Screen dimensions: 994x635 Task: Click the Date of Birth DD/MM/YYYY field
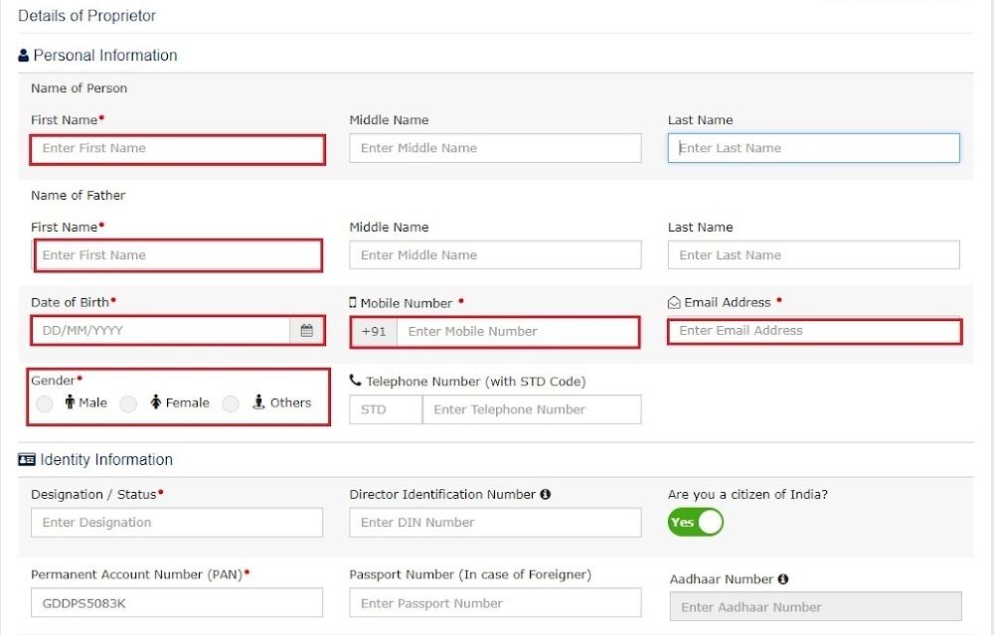[161, 331]
